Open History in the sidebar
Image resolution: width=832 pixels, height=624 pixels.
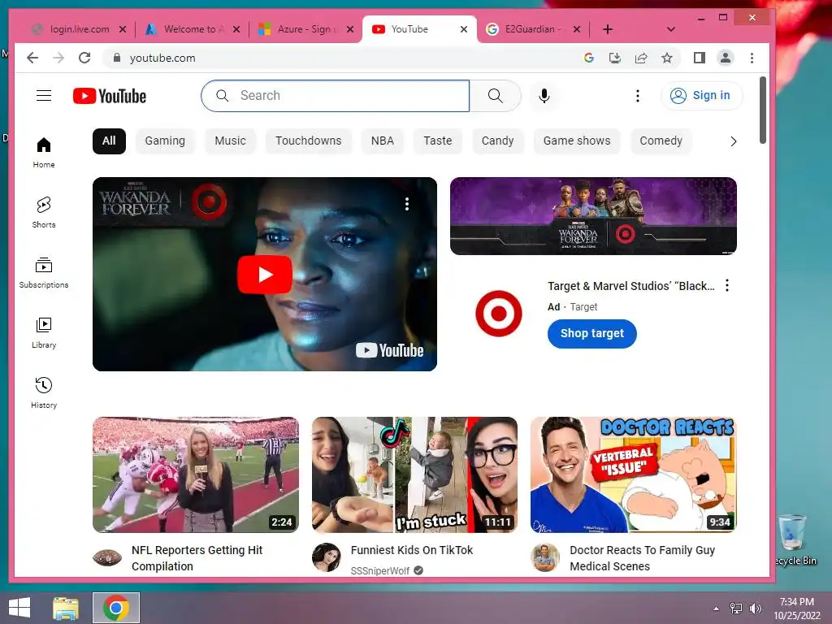pos(44,392)
